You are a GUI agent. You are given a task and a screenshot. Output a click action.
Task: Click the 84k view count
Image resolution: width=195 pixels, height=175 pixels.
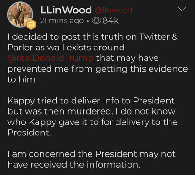pyautogui.click(x=110, y=21)
